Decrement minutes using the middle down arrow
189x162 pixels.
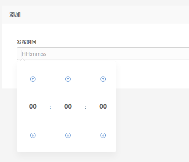coord(68,135)
